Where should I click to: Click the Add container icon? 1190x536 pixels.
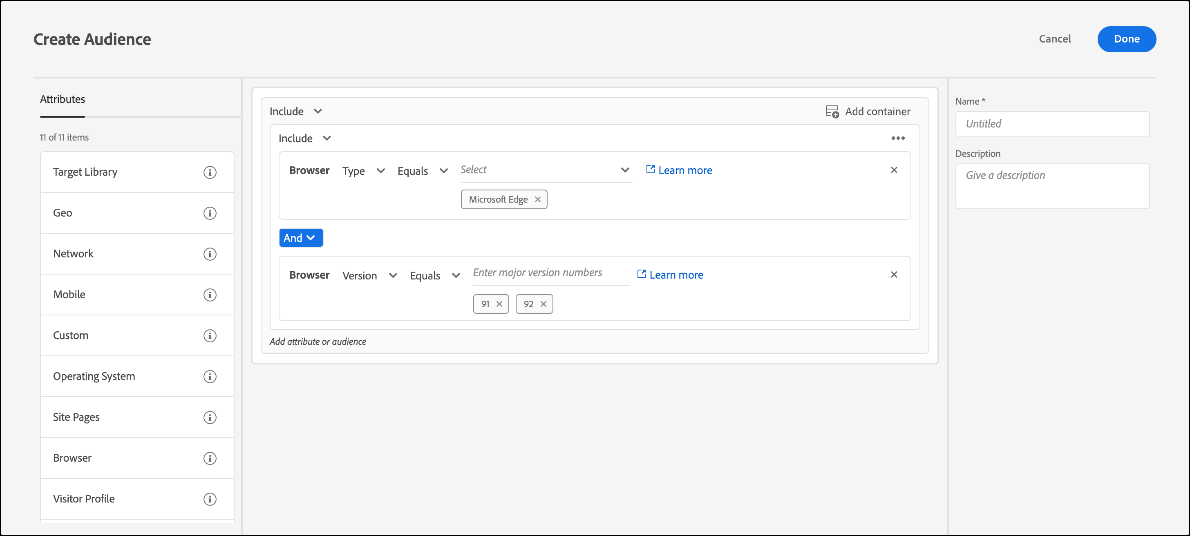click(x=832, y=112)
